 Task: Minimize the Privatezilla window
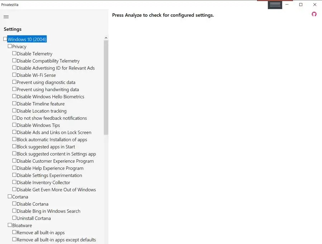pos(287,5)
